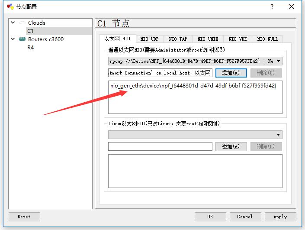Switch to the 以太网 NIO tab
305x230 pixels.
[117, 39]
